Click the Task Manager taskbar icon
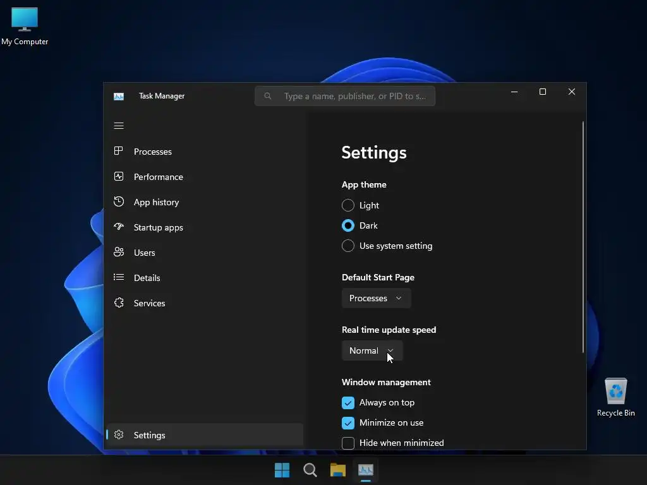The image size is (647, 485). [366, 470]
